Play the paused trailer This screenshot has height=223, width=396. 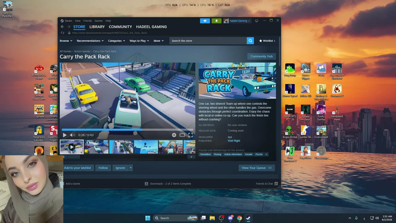click(x=65, y=135)
